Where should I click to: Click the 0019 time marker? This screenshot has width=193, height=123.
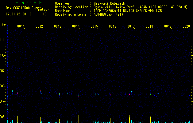[x=168, y=26]
